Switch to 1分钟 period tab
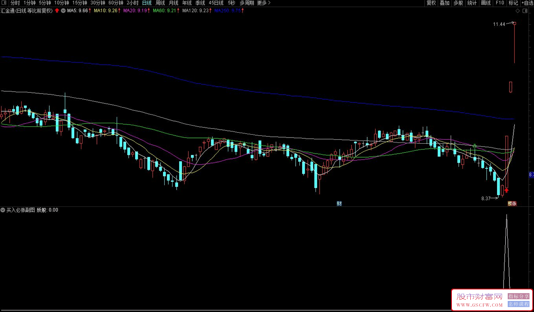The height and width of the screenshot is (312, 534). click(30, 3)
